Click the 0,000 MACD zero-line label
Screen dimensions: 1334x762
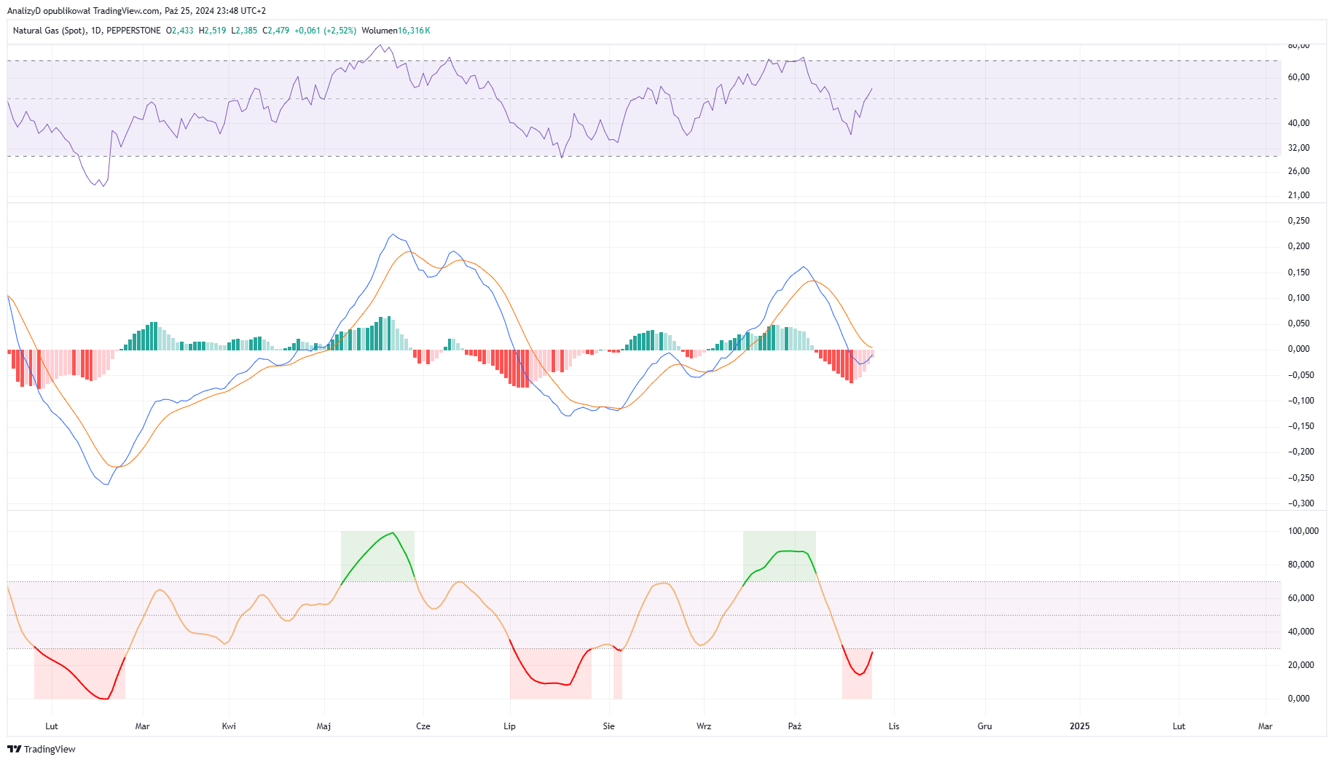click(x=1298, y=349)
